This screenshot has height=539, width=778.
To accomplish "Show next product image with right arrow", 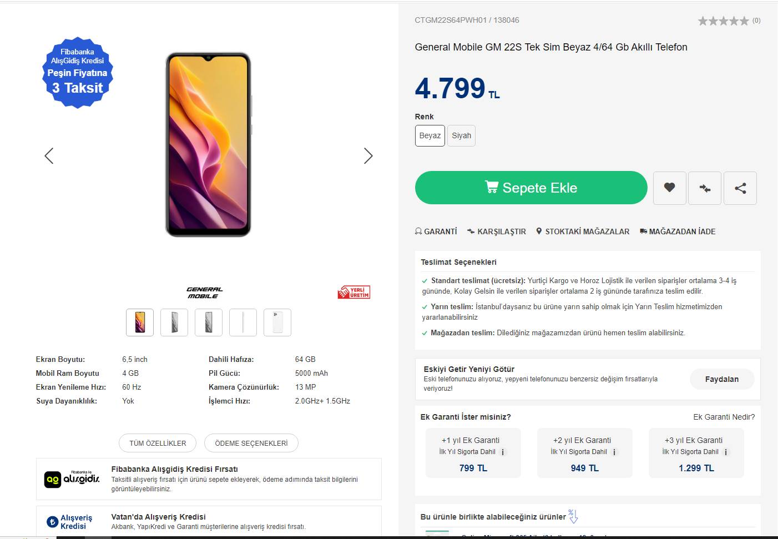I will click(x=368, y=156).
